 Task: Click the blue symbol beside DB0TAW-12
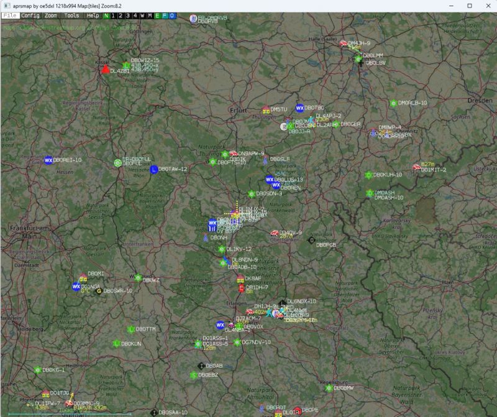(155, 168)
